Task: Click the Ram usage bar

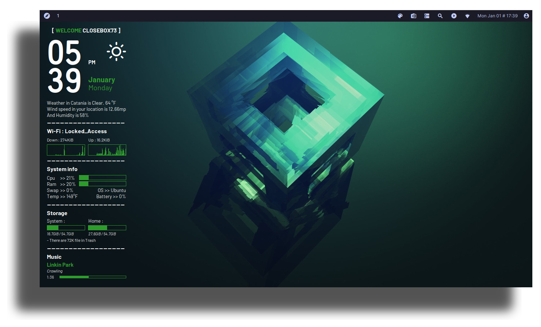Action: [x=102, y=184]
